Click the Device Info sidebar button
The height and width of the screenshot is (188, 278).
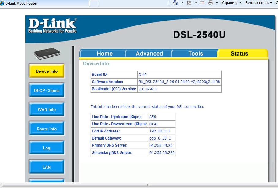tap(47, 71)
